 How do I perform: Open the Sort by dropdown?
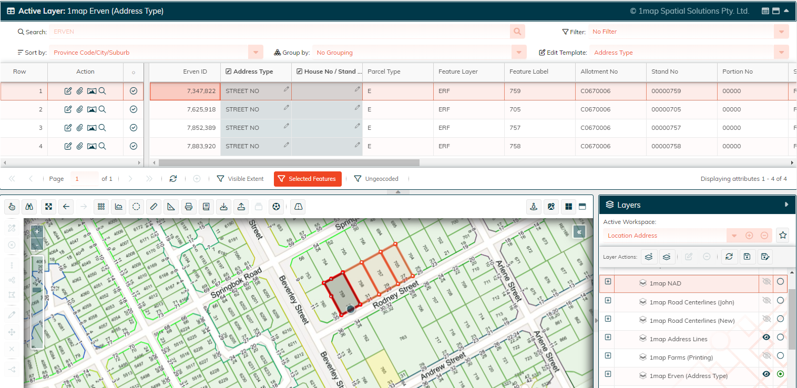256,53
